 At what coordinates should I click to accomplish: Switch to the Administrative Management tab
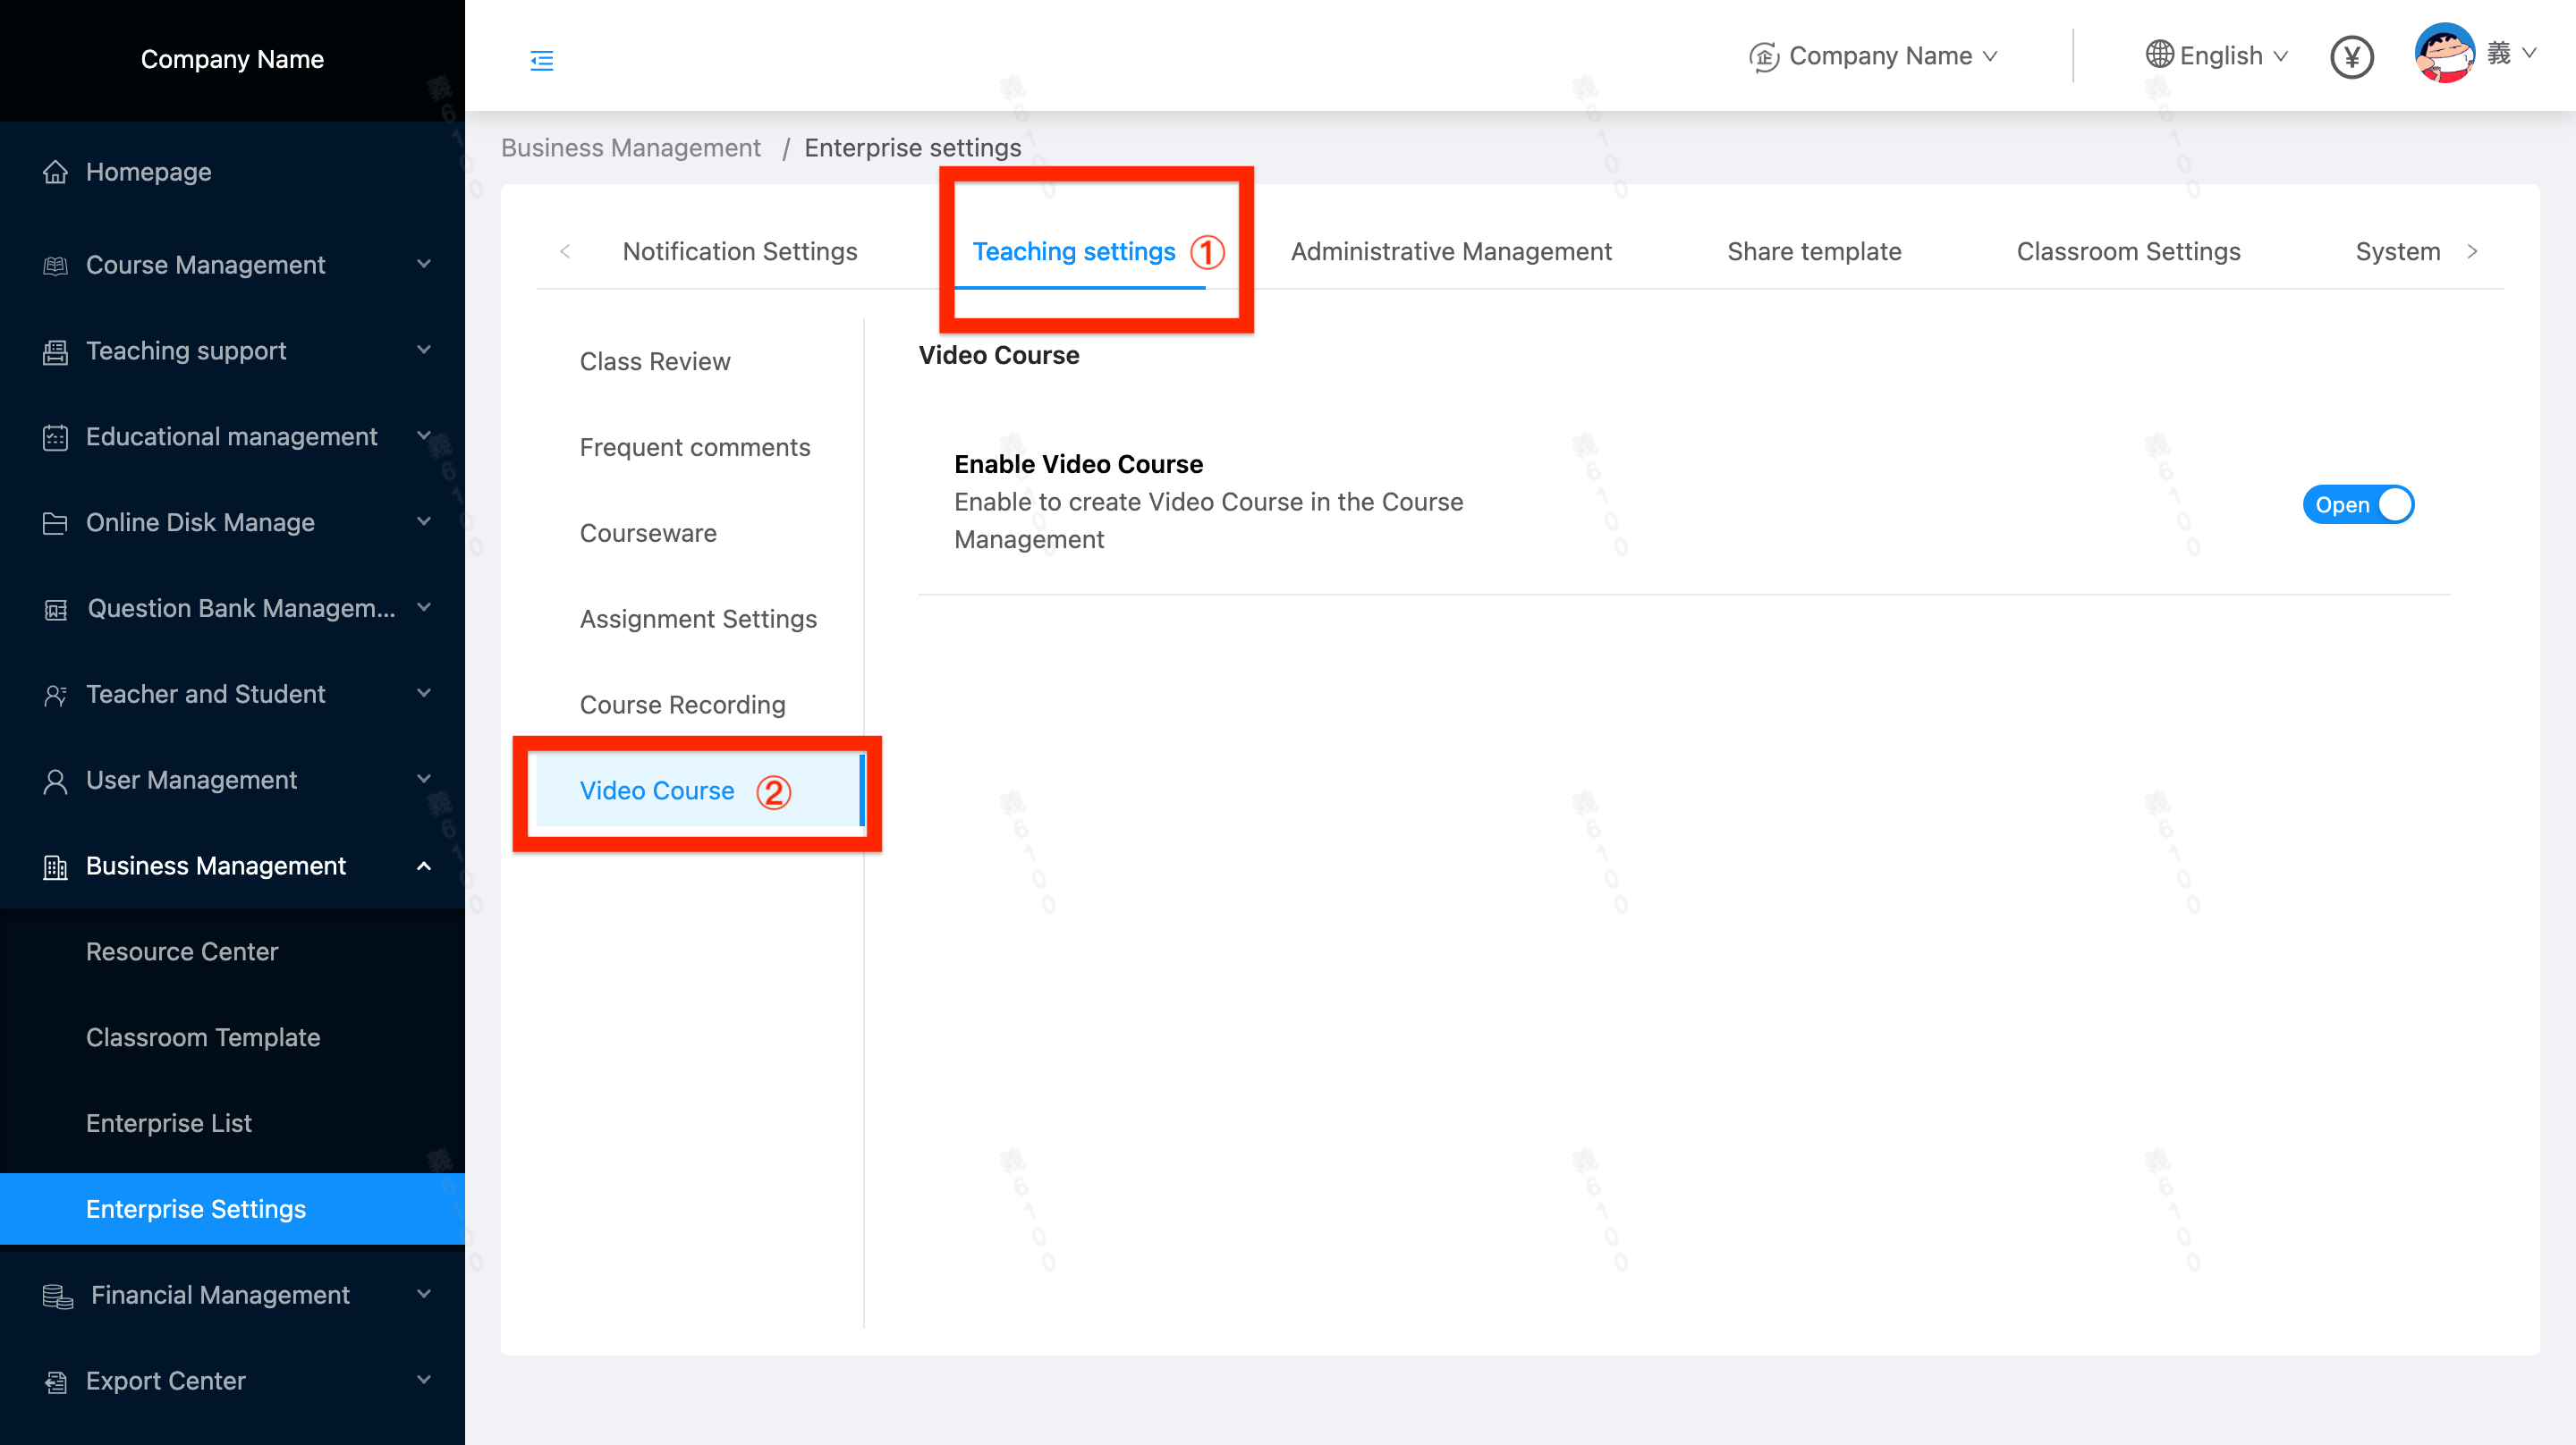pos(1450,251)
